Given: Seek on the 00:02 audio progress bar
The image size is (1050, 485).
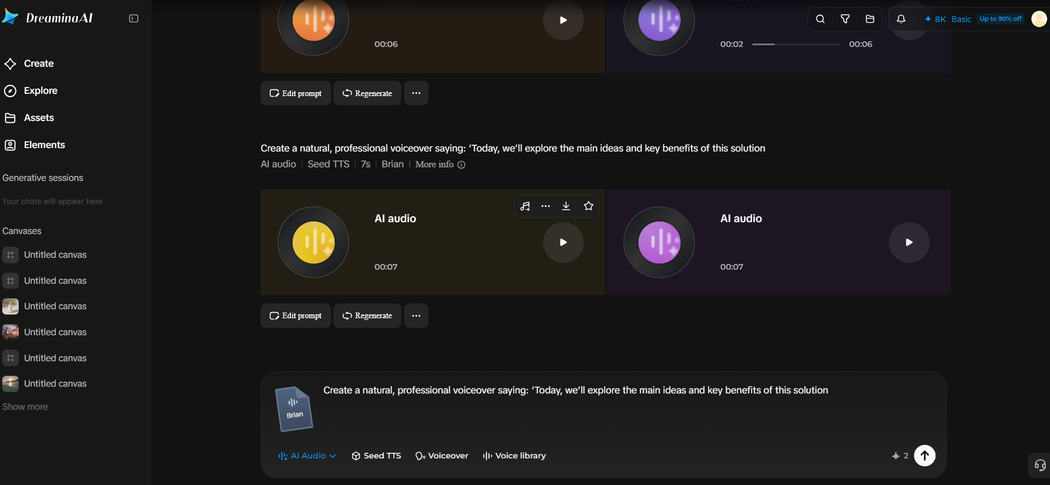Looking at the screenshot, I should coord(796,44).
